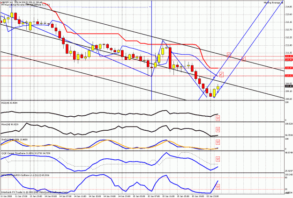The height and width of the screenshot is (198, 293).
Task: Click the 11 Jan 17:00 time axis label
Action: 20,196
